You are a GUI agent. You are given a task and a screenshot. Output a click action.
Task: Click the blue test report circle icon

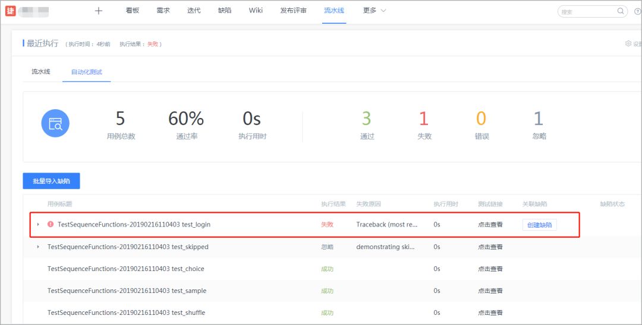tap(55, 123)
